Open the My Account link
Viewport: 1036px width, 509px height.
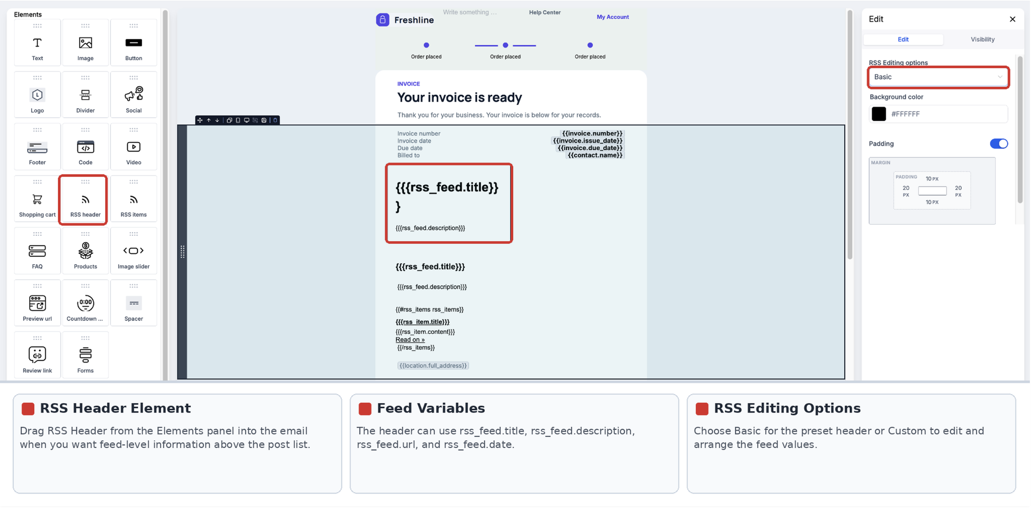616,17
